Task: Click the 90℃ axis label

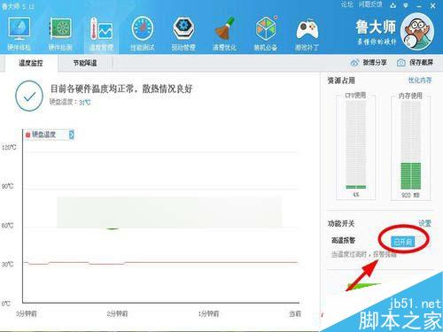Action: click(x=8, y=186)
